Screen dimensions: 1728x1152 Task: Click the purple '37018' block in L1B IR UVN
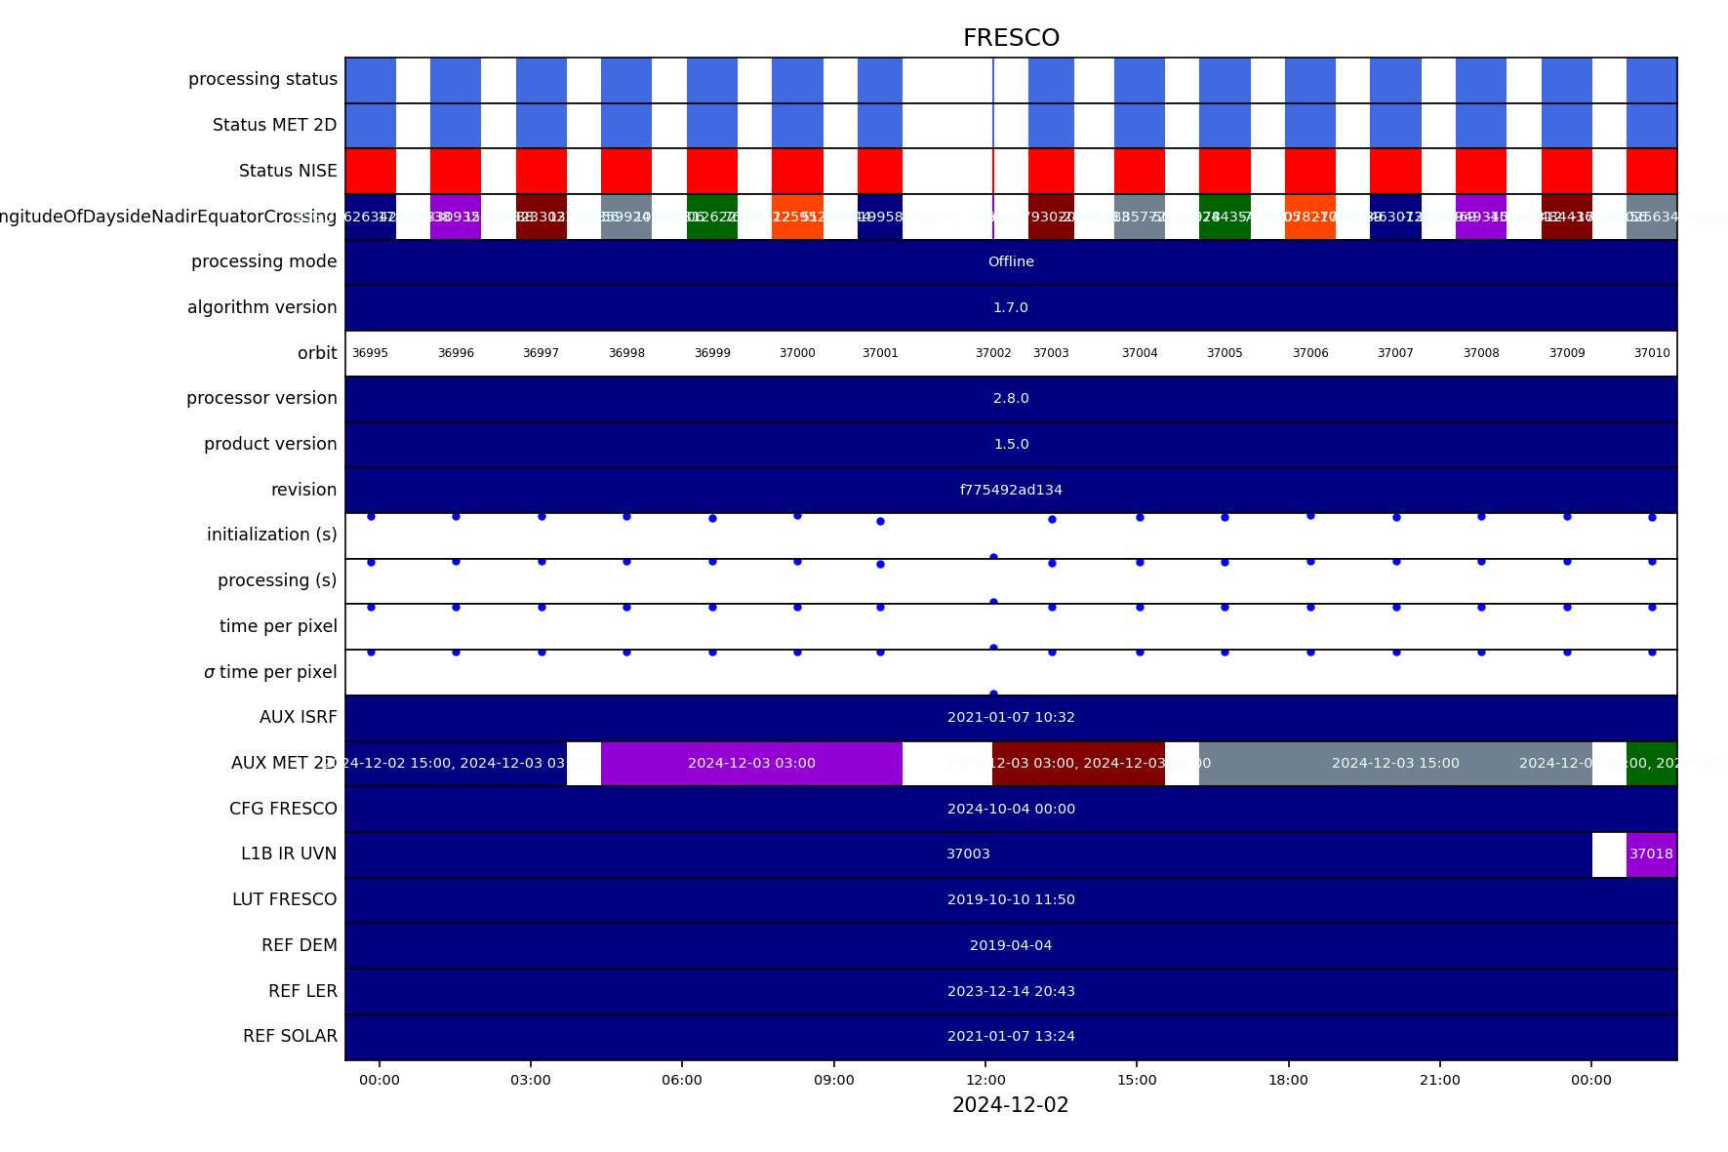(1651, 854)
